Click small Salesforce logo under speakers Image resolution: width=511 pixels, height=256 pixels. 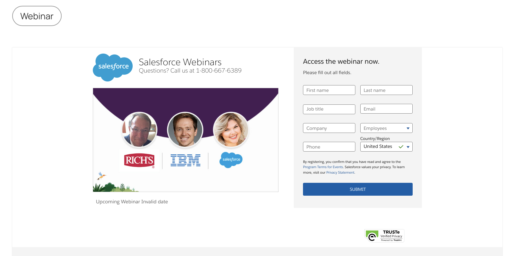coord(231,160)
